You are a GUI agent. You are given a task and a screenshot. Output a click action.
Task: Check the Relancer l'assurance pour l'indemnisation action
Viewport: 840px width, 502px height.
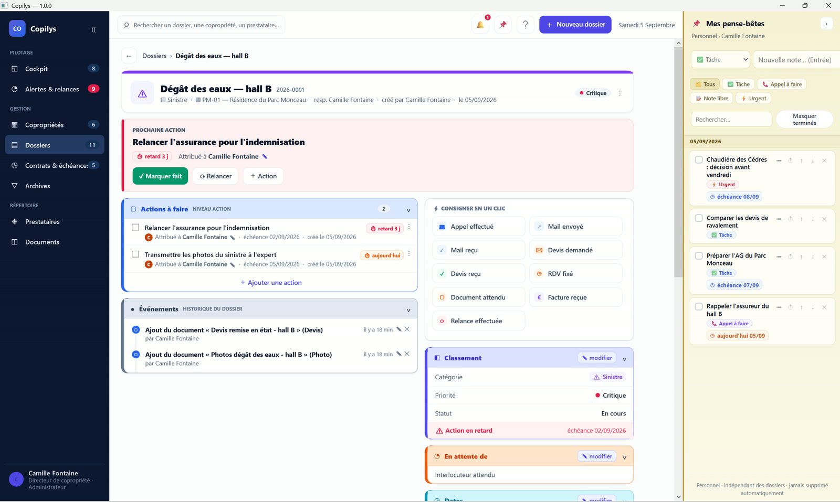[135, 227]
